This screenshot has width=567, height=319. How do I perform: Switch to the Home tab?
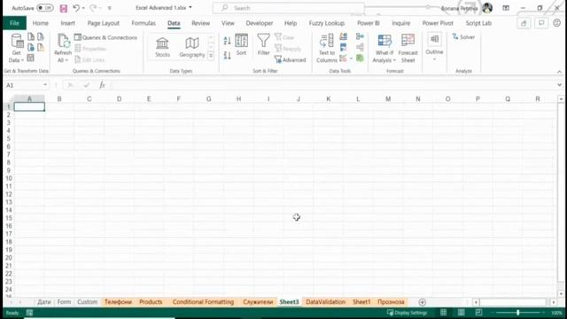click(x=41, y=23)
